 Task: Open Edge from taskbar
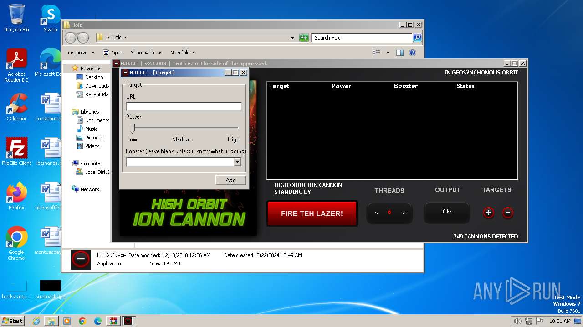98,321
